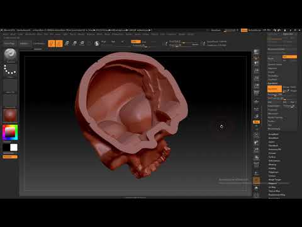Image resolution: width=302 pixels, height=227 pixels.
Task: Open the Brush menu
Action: click(x=13, y=34)
